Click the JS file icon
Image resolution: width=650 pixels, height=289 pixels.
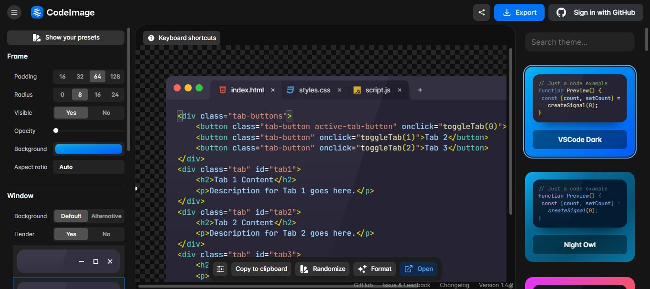357,90
